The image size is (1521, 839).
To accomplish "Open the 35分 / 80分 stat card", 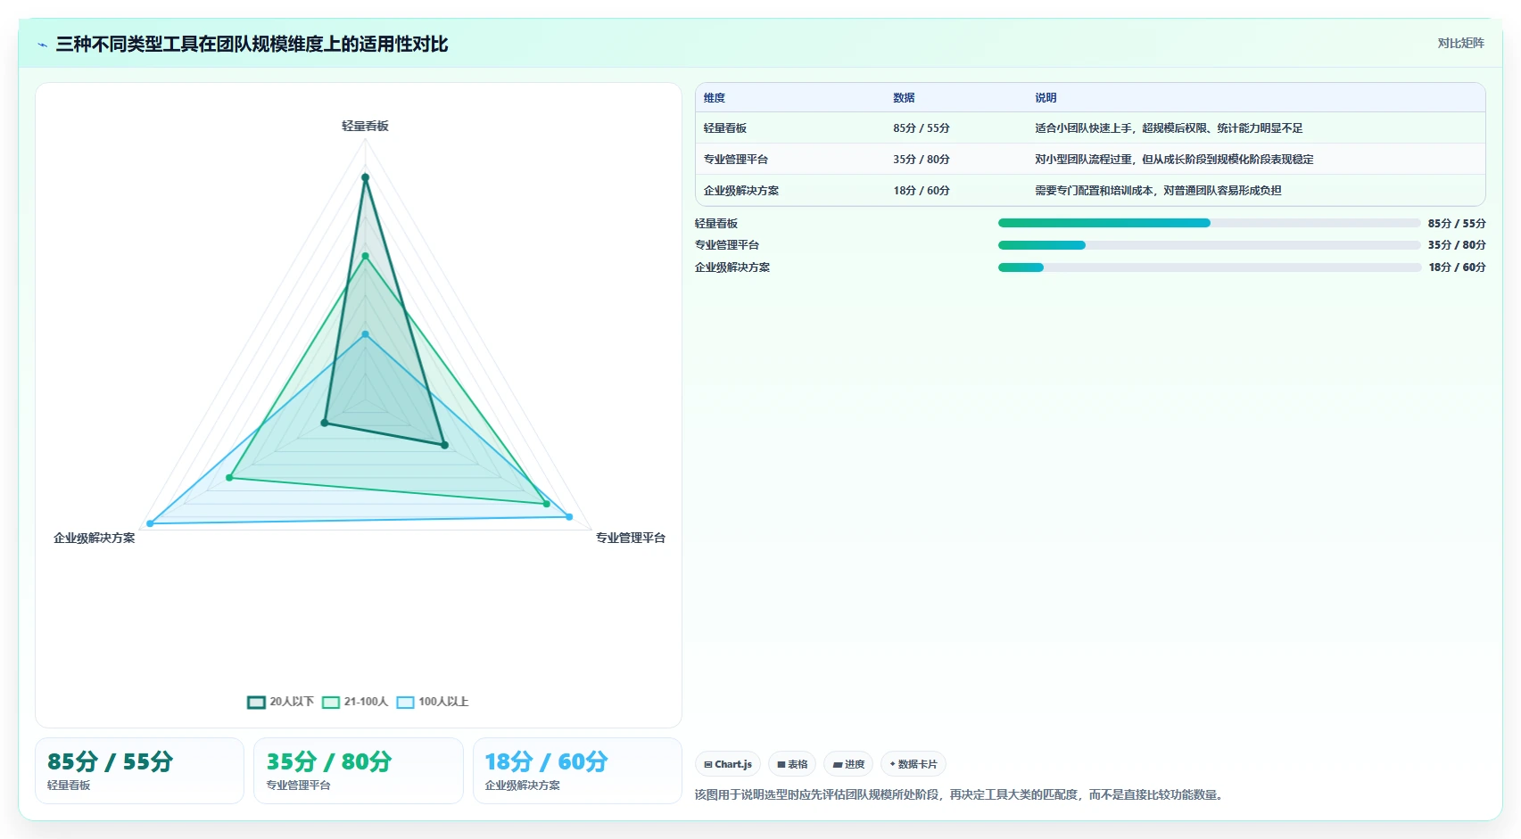I will [359, 771].
